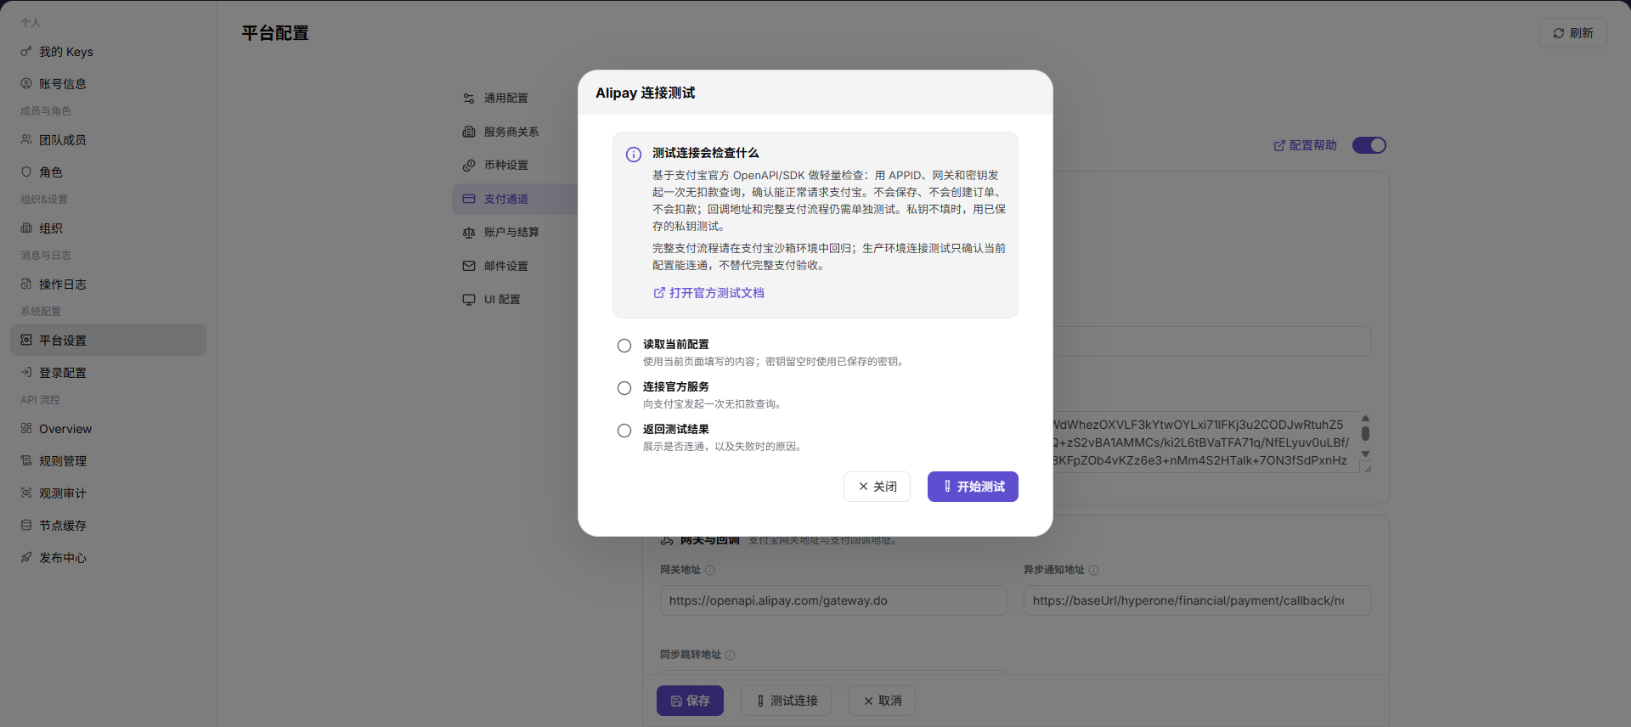Click the info icon next to 网关地址

click(710, 570)
